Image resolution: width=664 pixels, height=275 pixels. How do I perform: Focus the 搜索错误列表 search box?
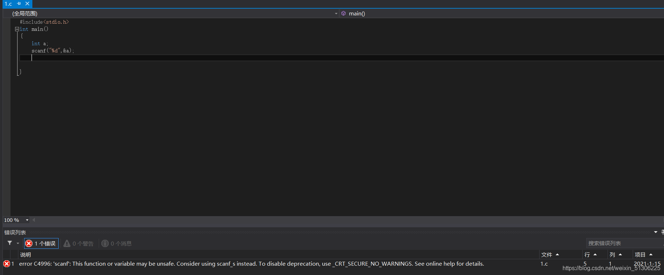pyautogui.click(x=625, y=243)
